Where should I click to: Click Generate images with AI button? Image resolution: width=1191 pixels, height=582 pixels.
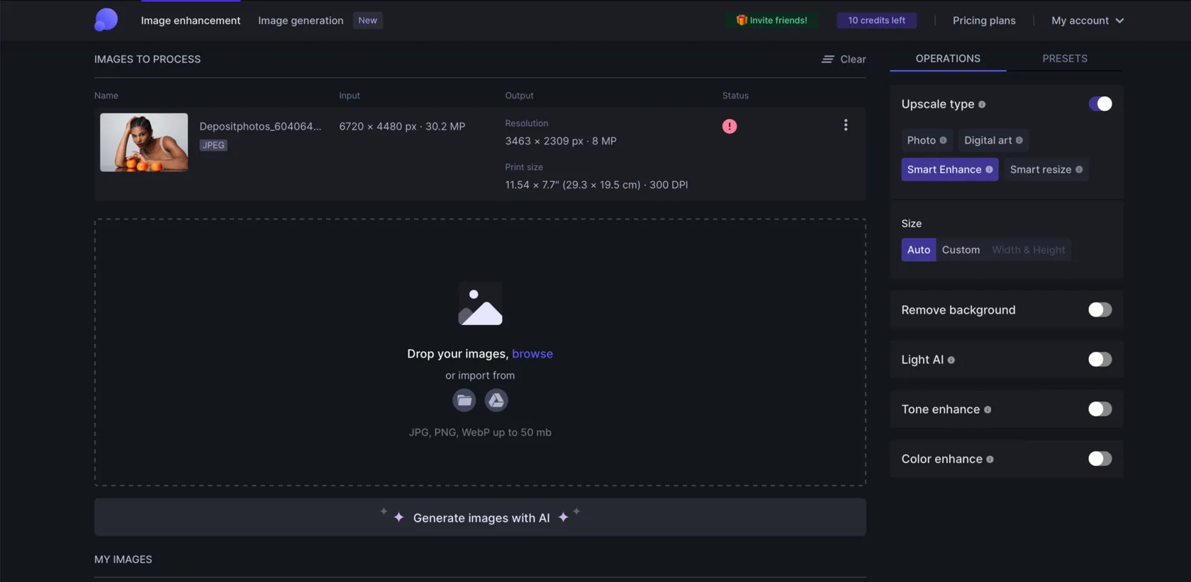(480, 518)
